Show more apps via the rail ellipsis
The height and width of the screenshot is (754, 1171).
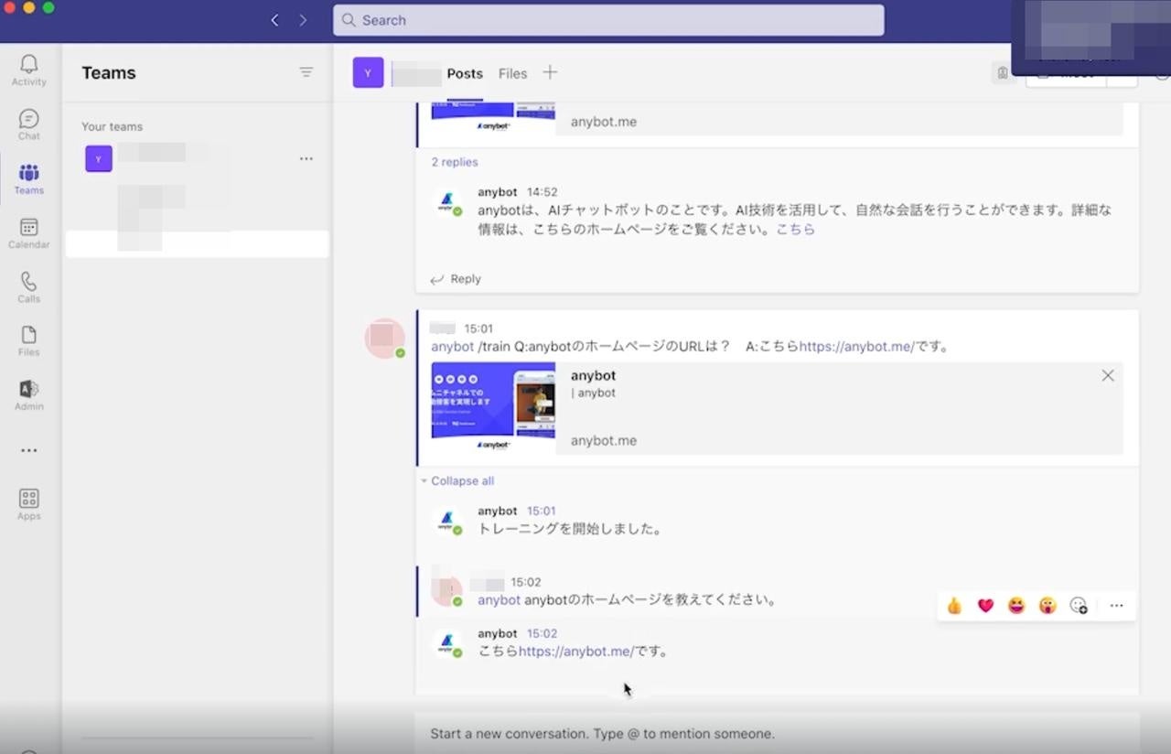click(x=28, y=450)
